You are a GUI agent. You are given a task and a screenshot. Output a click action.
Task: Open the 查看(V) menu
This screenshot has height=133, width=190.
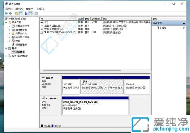pyautogui.click(x=30, y=9)
